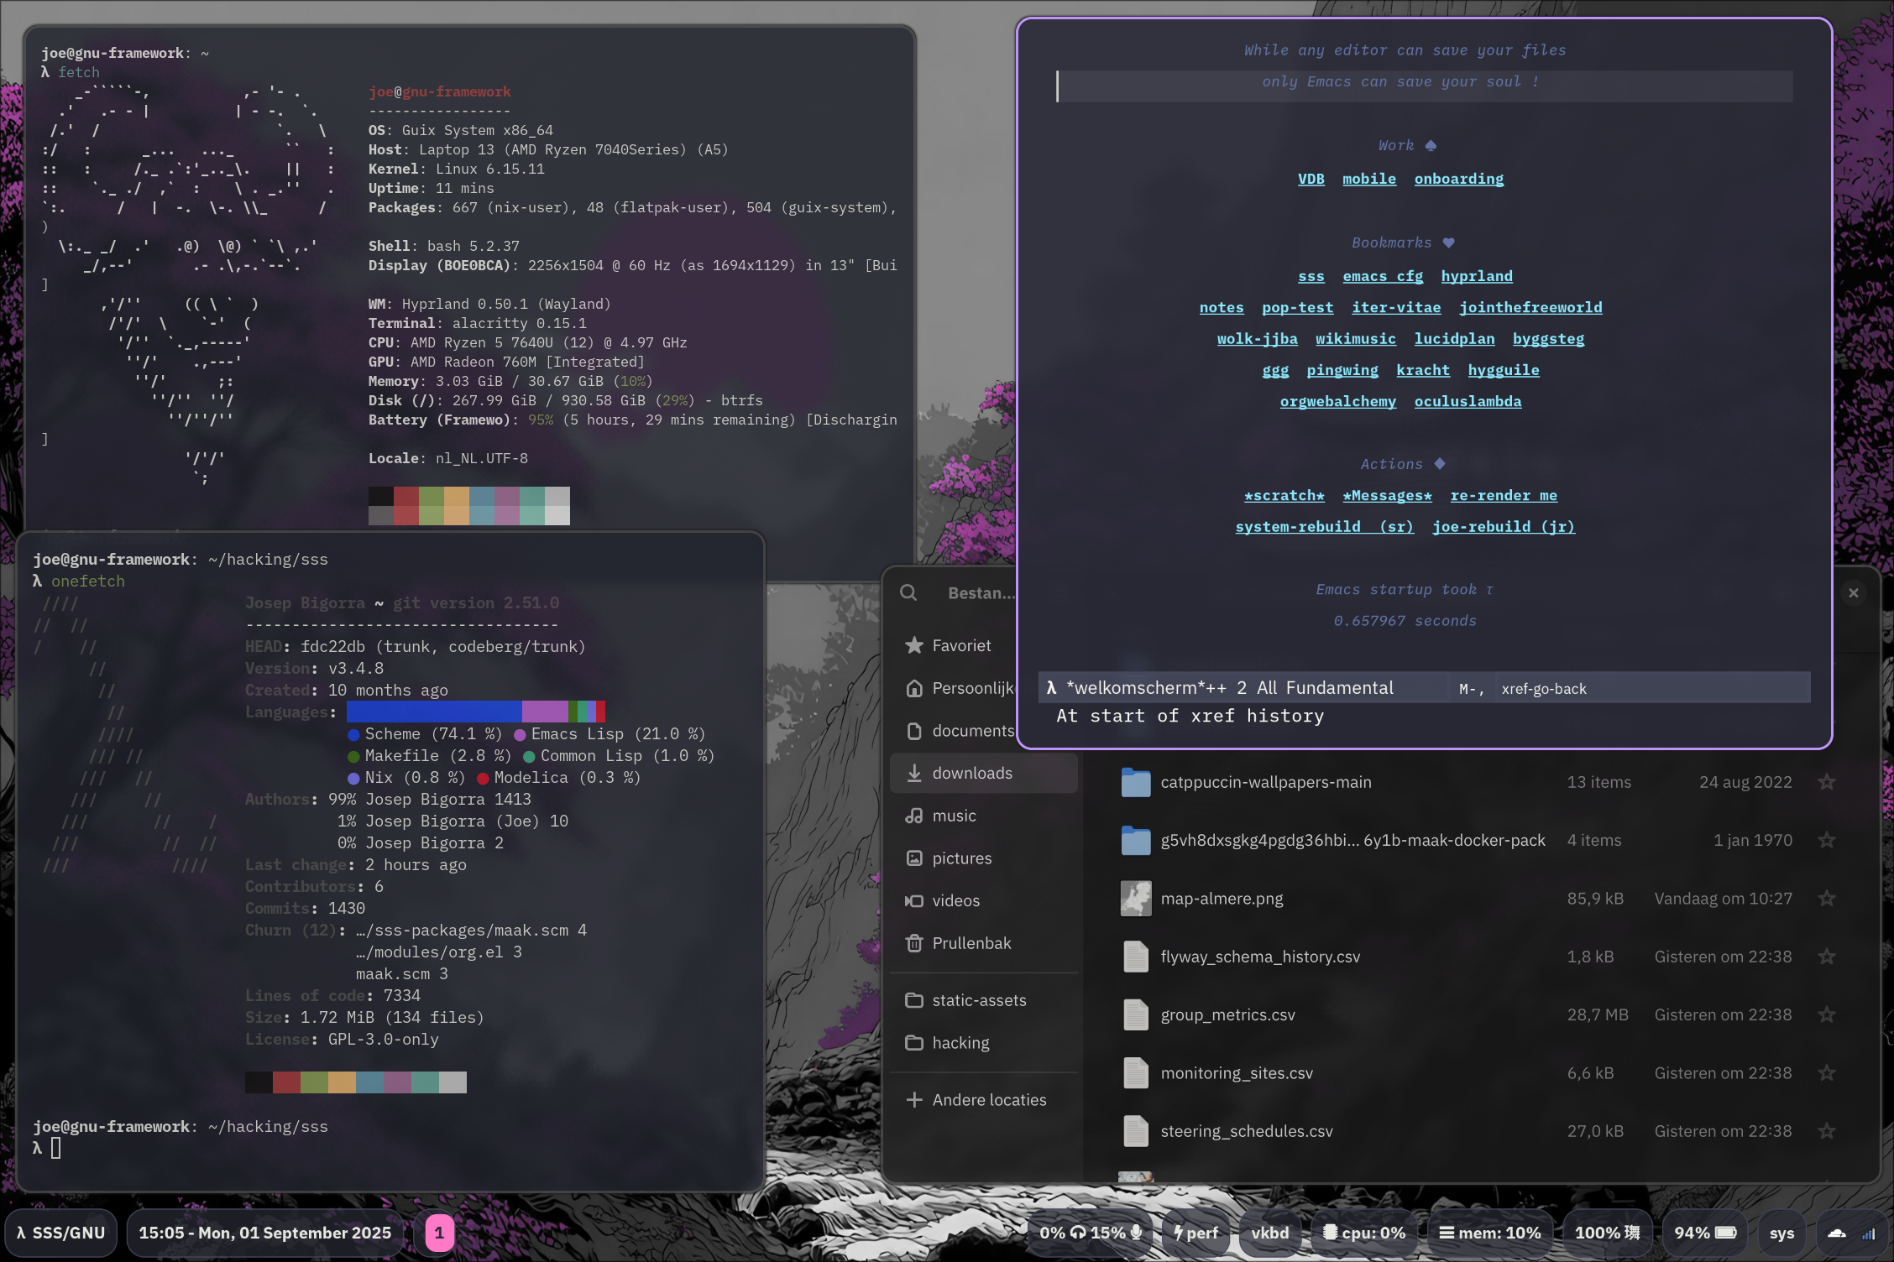Open emacs cfg bookmark

click(1382, 276)
